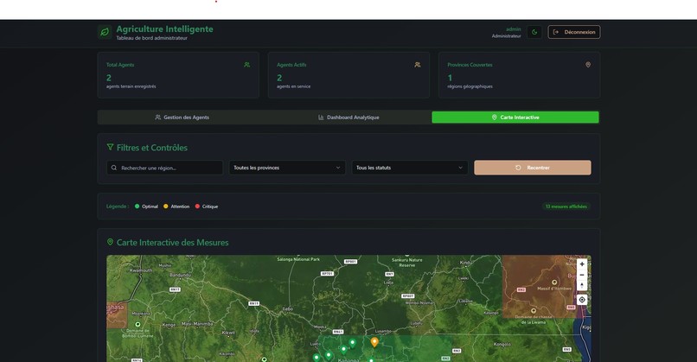Click the Kongolo town label on map
Image resolution: width=697 pixels, height=362 pixels.
click(502, 344)
